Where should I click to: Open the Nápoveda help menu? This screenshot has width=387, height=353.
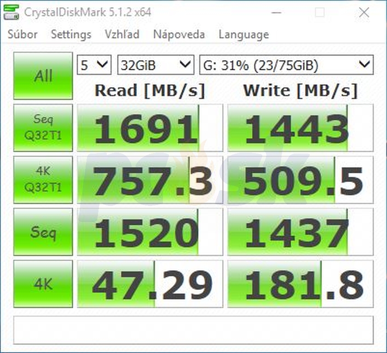coord(179,34)
